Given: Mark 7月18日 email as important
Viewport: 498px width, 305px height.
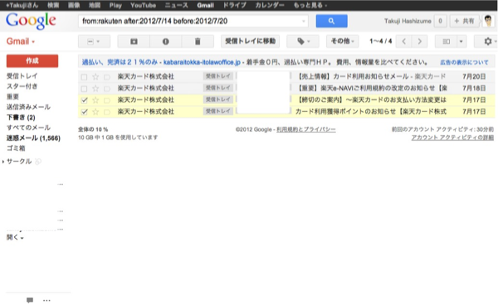Looking at the screenshot, I should coord(107,89).
